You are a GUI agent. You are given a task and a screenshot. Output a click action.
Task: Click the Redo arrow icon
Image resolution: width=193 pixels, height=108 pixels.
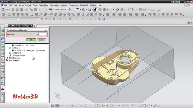(x=45, y=10)
